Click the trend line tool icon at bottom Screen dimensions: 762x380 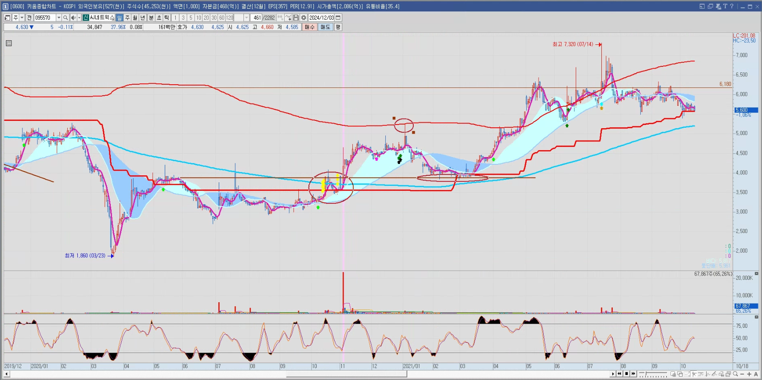[x=701, y=374]
